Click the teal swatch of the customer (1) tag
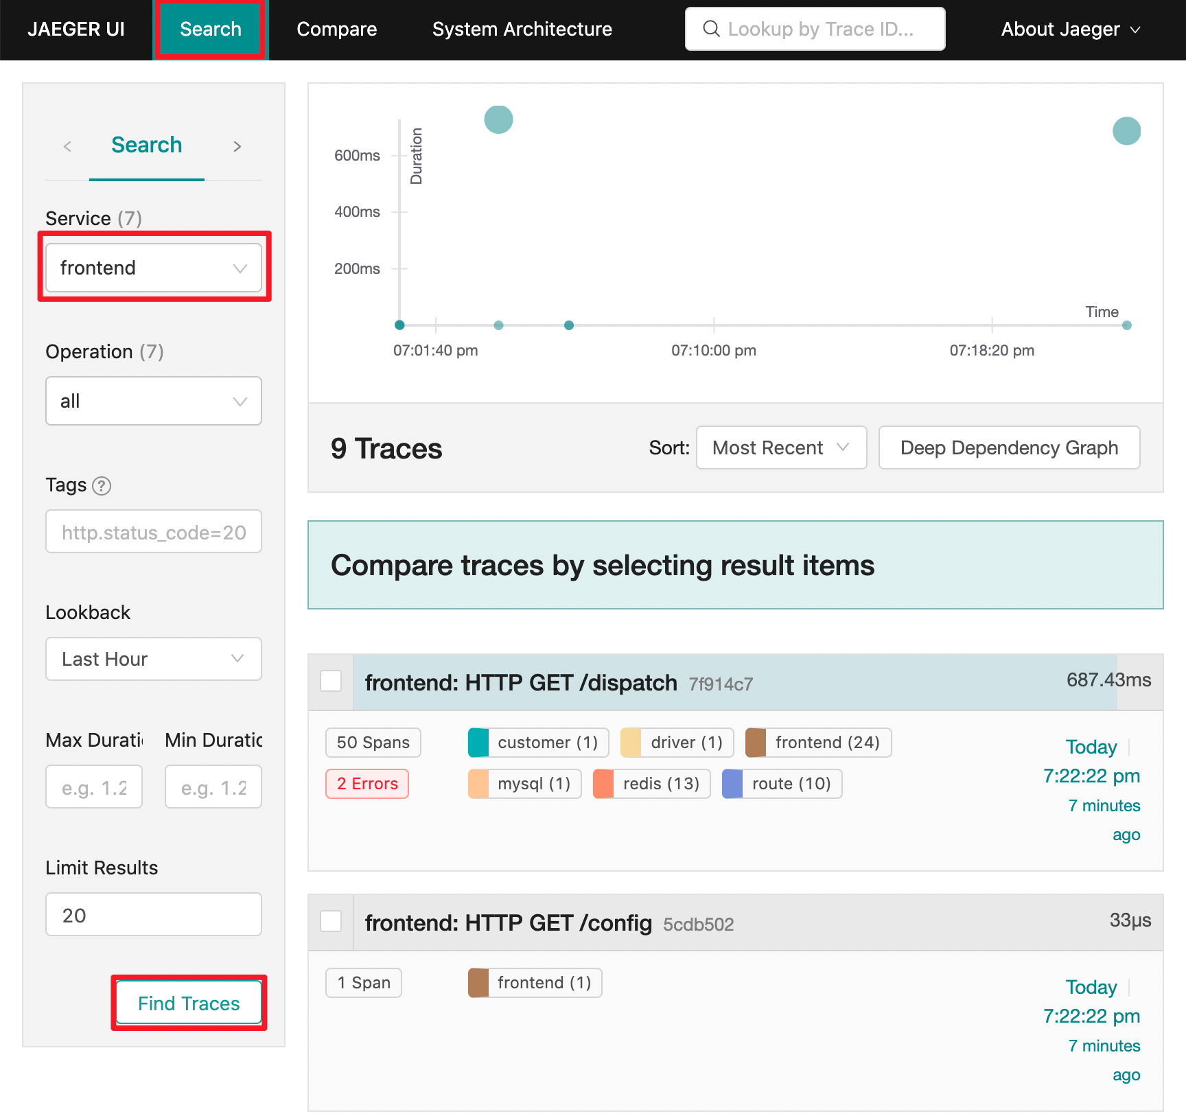Screen dimensions: 1186x1116 point(478,743)
